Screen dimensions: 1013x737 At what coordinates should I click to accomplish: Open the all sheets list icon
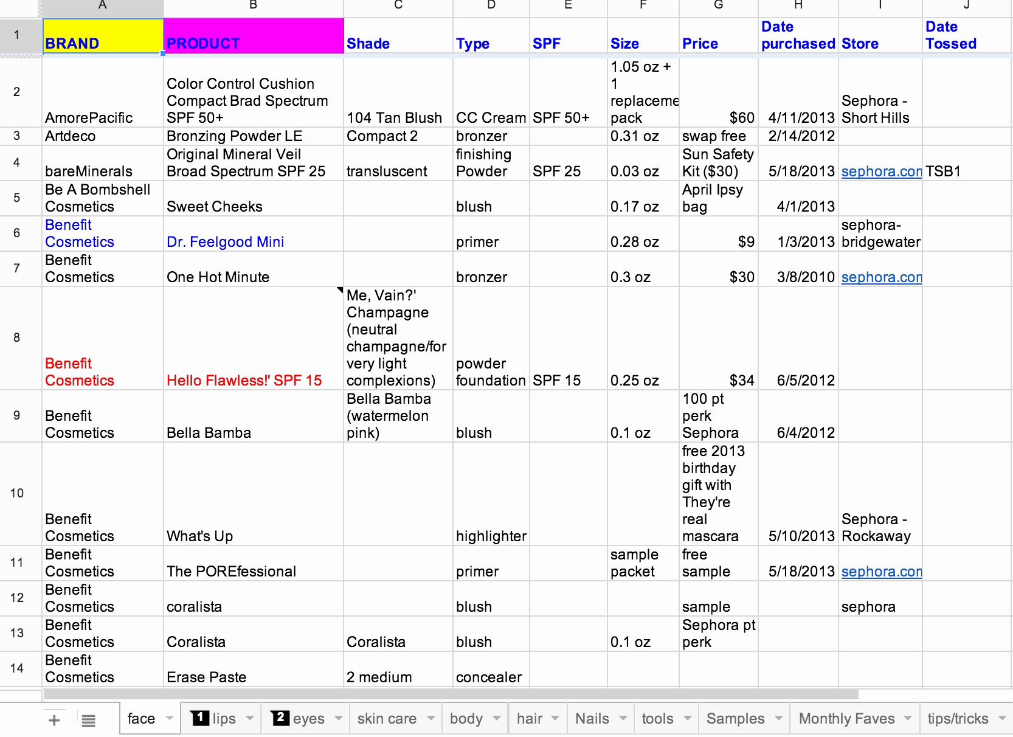(89, 721)
